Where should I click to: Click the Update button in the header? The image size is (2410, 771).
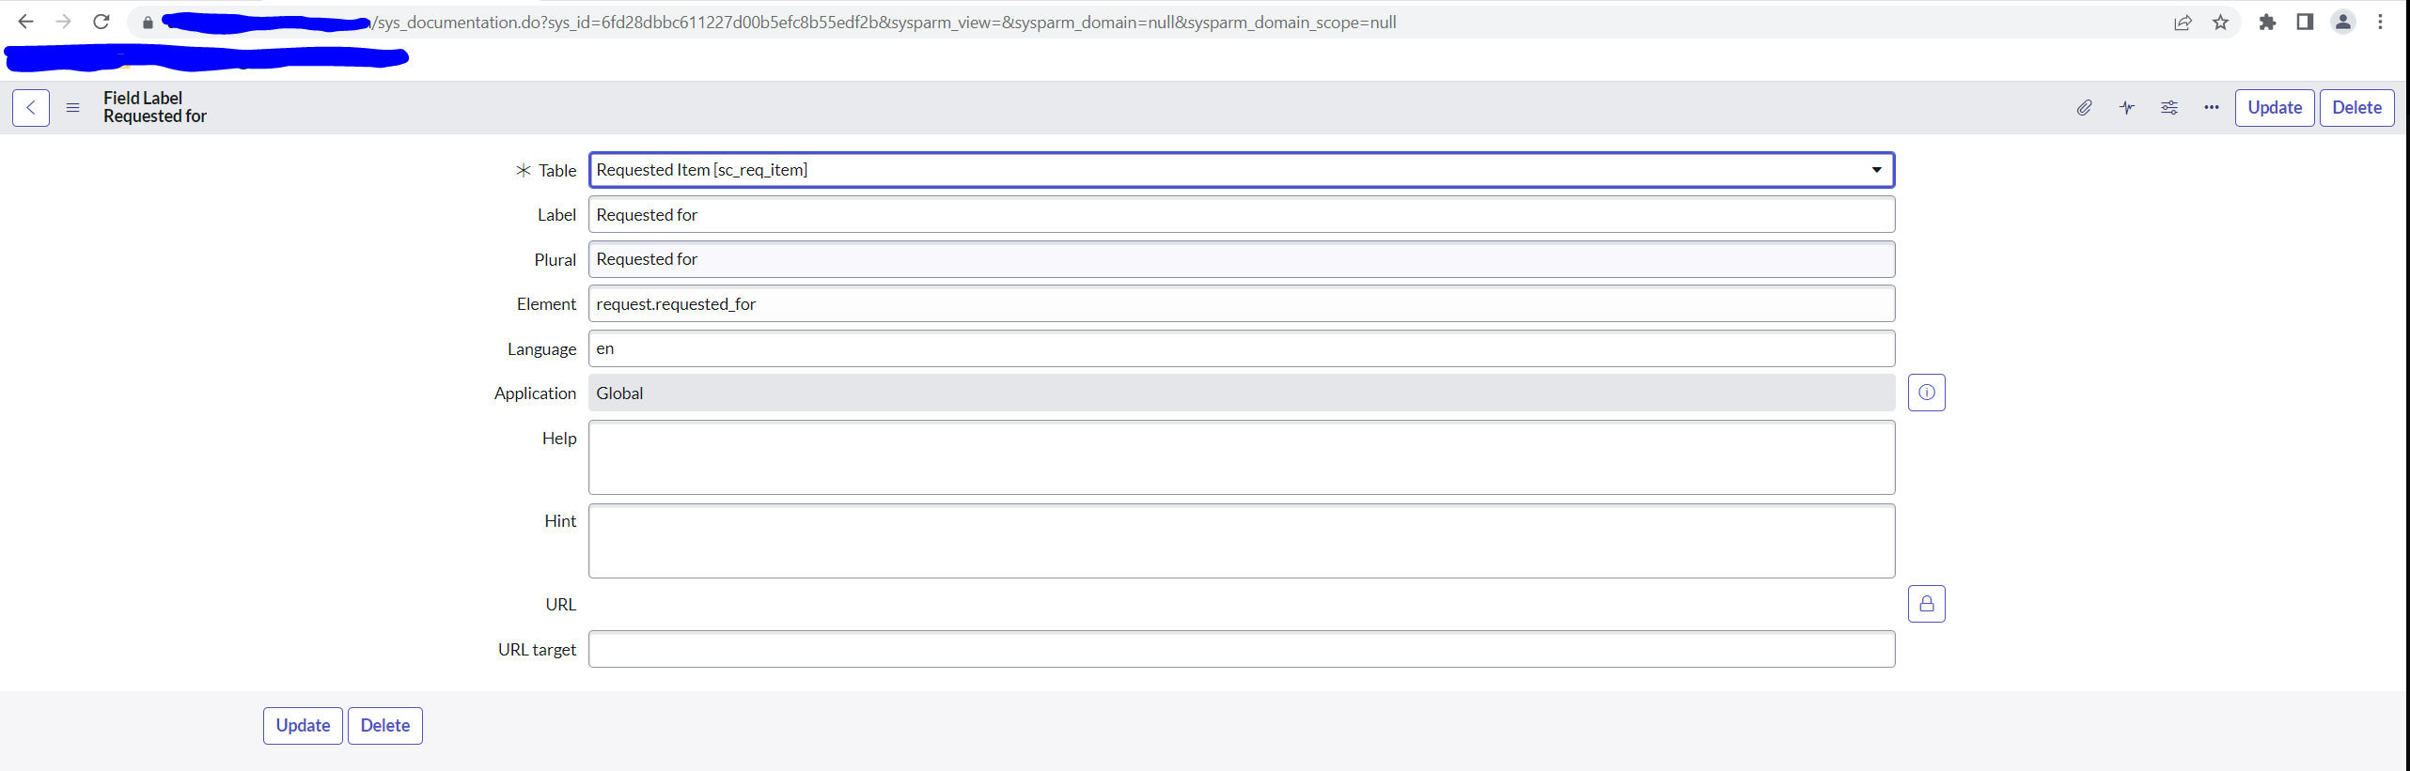pos(2275,108)
